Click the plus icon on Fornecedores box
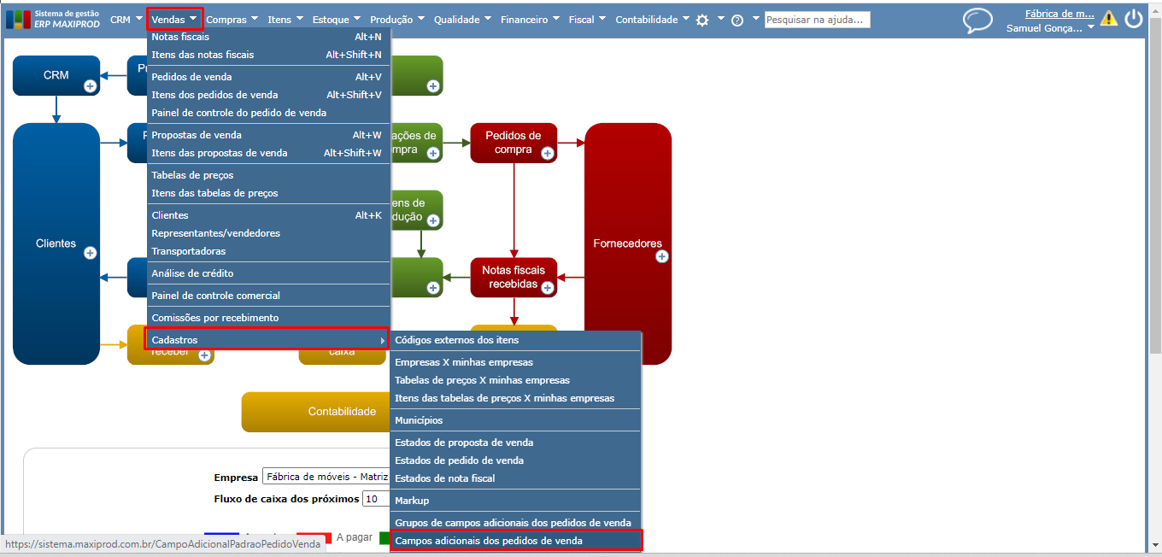The image size is (1162, 557). pos(661,256)
